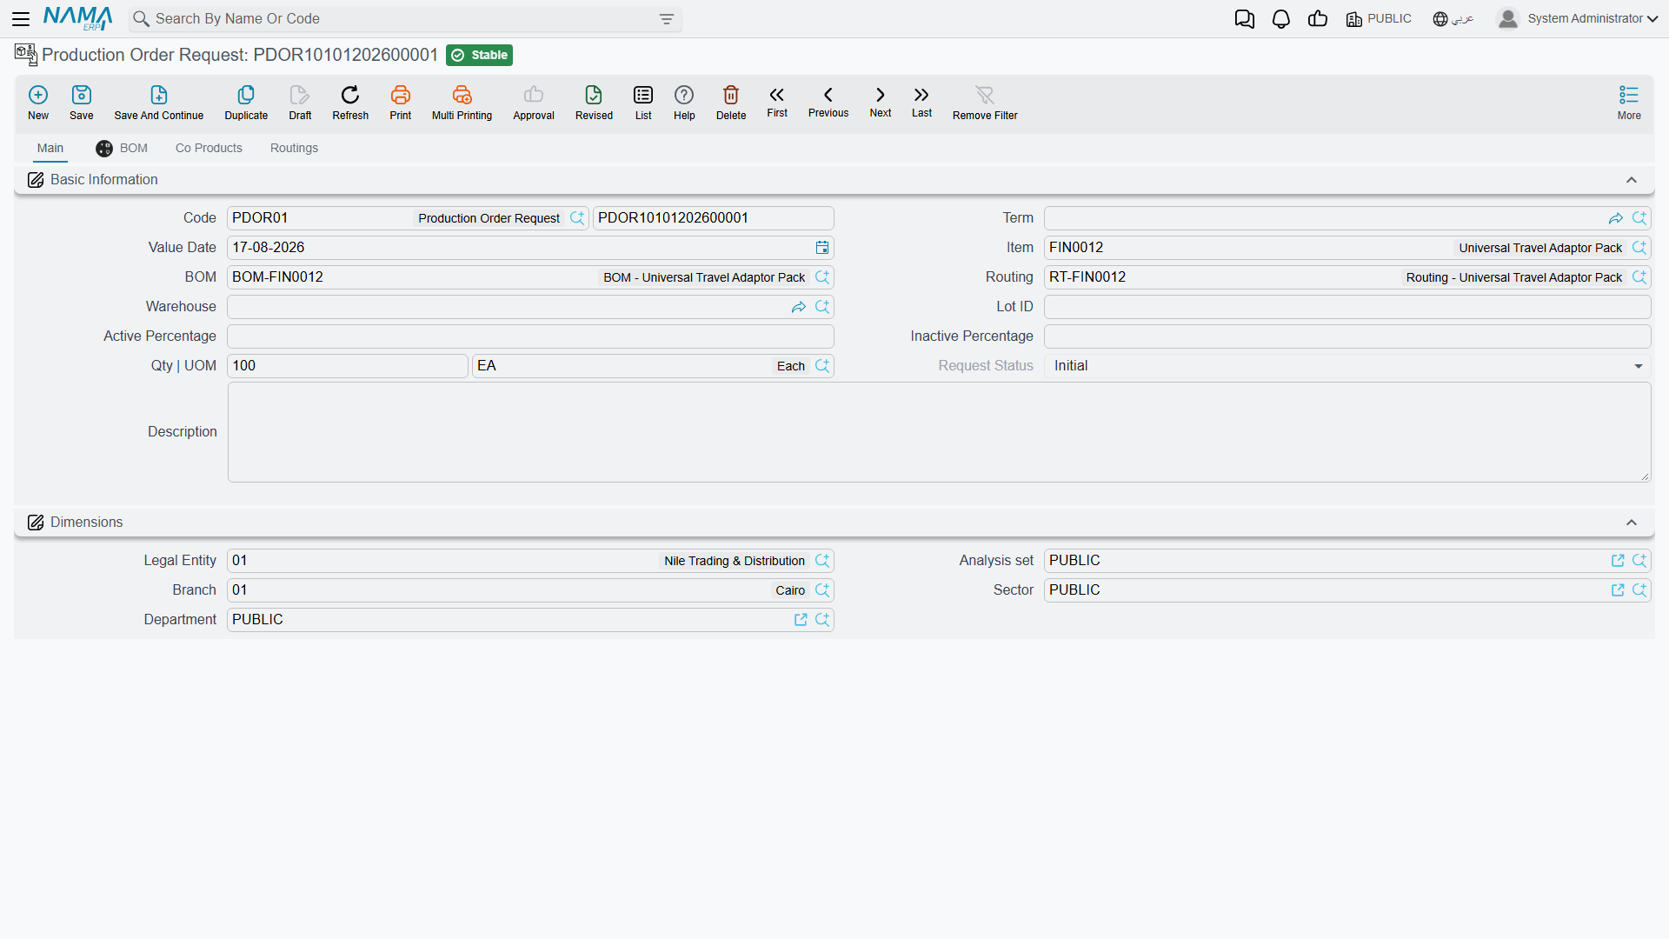
Task: Switch to the BOM tab
Action: pos(122,149)
